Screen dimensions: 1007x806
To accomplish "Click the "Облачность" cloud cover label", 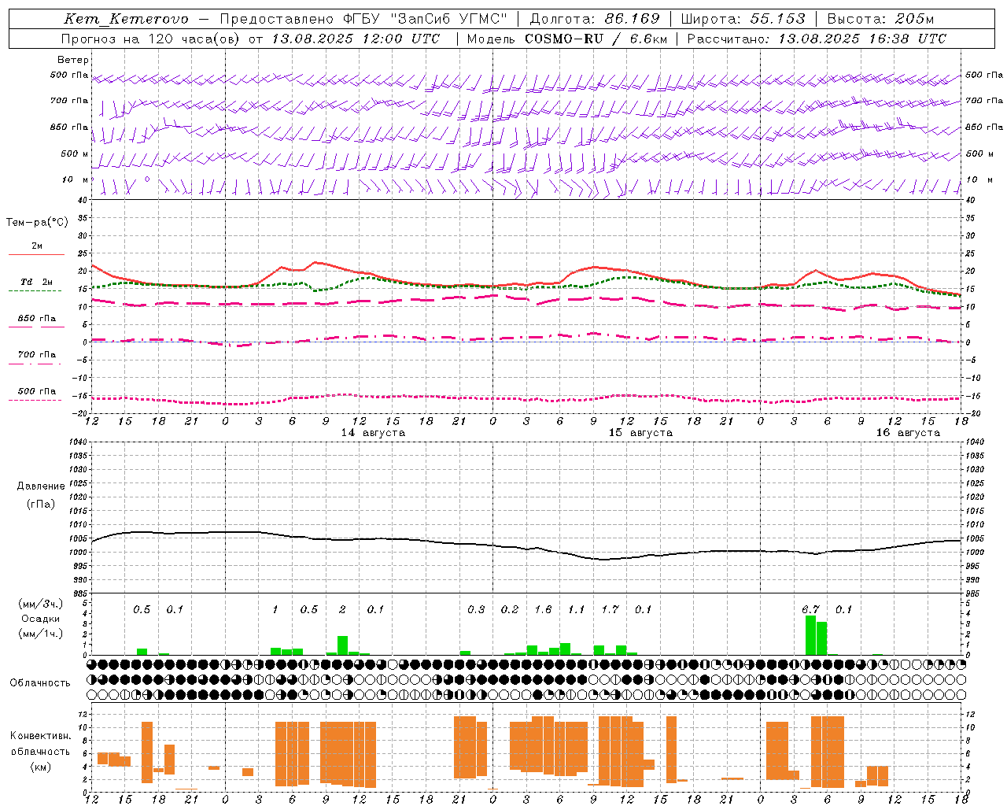I will pos(40,683).
